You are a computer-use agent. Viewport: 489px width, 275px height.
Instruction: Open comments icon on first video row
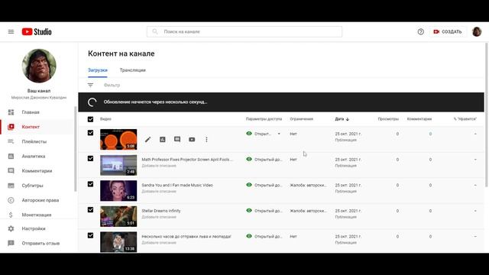point(177,139)
